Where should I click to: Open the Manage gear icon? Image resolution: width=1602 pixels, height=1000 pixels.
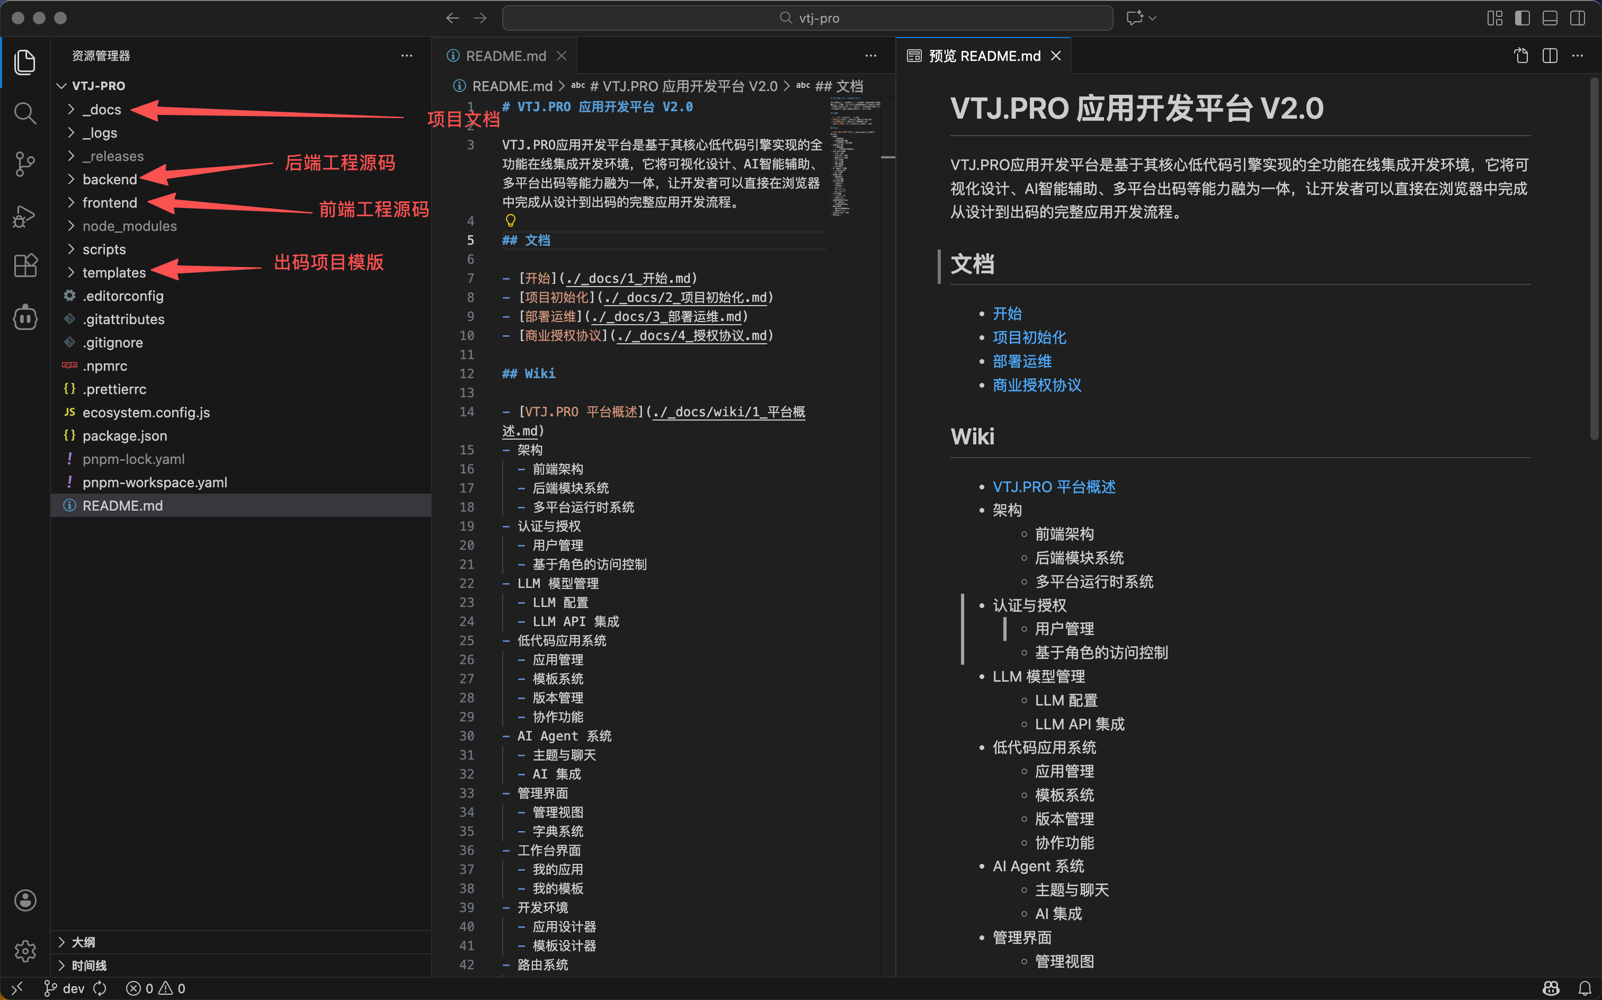pos(24,951)
